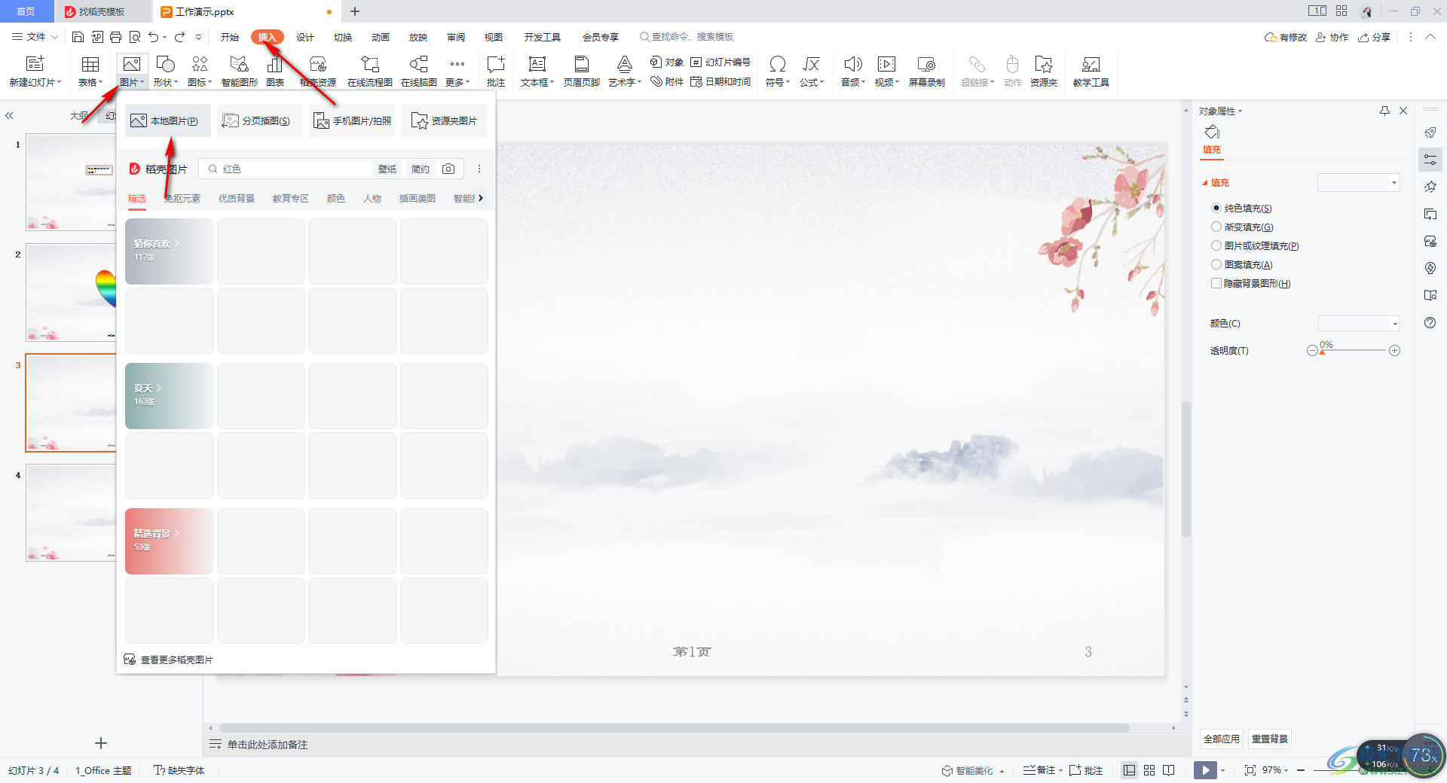Open the Table (表格) tool
The image size is (1447, 783).
[90, 72]
